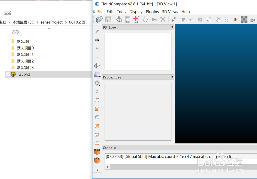Select the 默认项目 folder

point(24,41)
